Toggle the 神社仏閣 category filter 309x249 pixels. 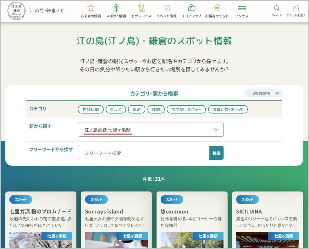(x=91, y=110)
